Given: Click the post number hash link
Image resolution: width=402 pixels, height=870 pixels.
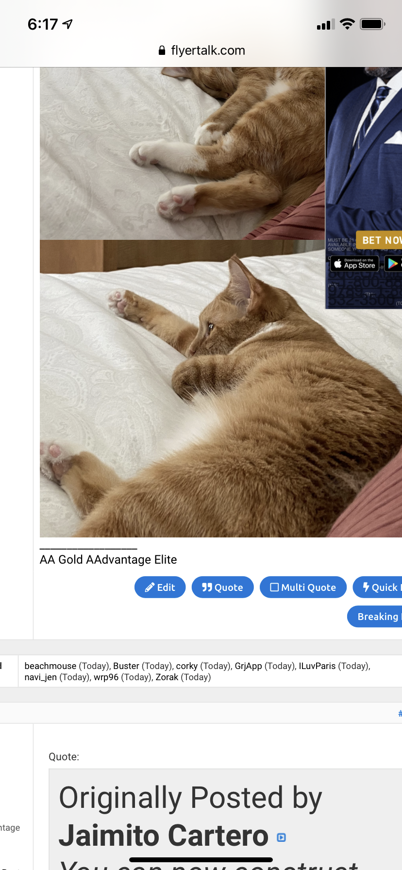Looking at the screenshot, I should click(400, 713).
